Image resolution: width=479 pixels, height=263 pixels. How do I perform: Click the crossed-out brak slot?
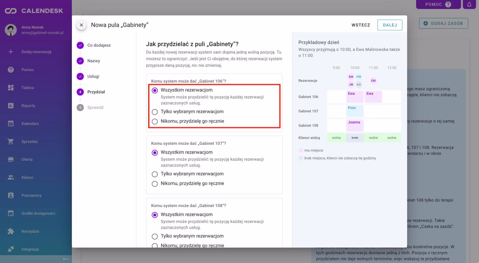[355, 138]
